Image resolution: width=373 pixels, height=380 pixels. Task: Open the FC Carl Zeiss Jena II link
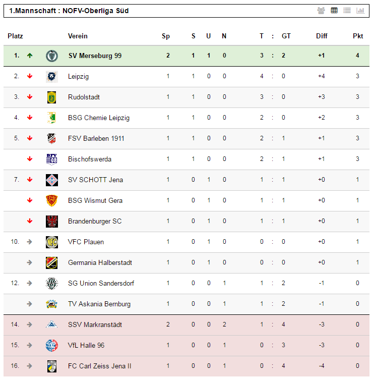tap(99, 366)
